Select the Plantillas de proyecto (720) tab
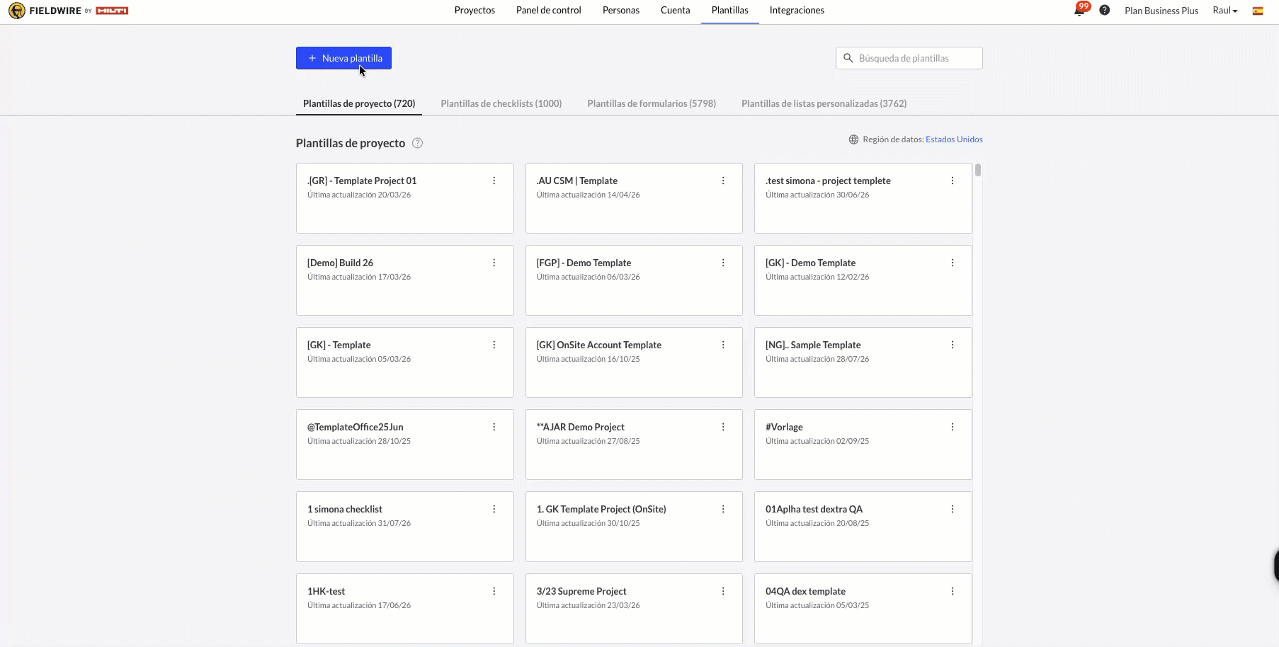Screen dimensions: 1279x647 click(359, 103)
